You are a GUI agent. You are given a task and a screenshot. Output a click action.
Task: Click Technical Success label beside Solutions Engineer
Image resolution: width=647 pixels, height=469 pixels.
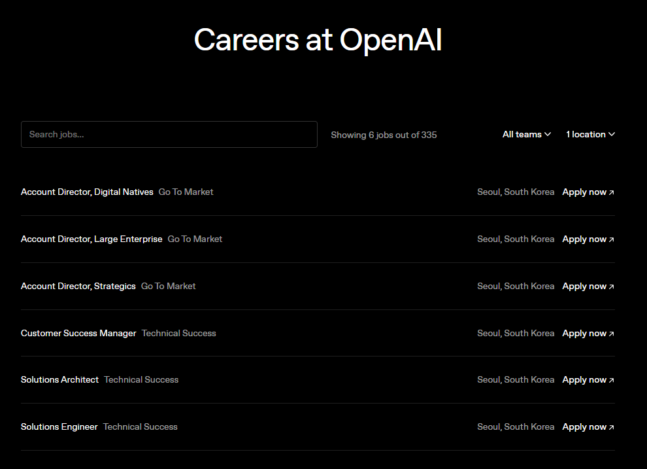point(141,426)
